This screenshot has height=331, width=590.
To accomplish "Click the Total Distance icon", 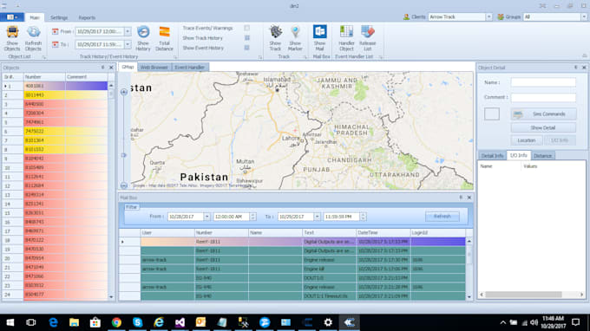I will pyautogui.click(x=165, y=32).
